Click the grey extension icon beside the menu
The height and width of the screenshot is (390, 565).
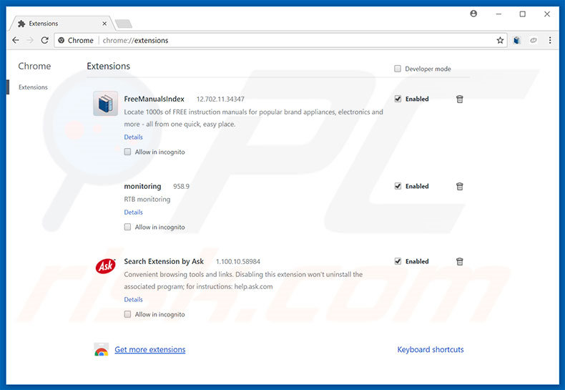click(x=534, y=40)
